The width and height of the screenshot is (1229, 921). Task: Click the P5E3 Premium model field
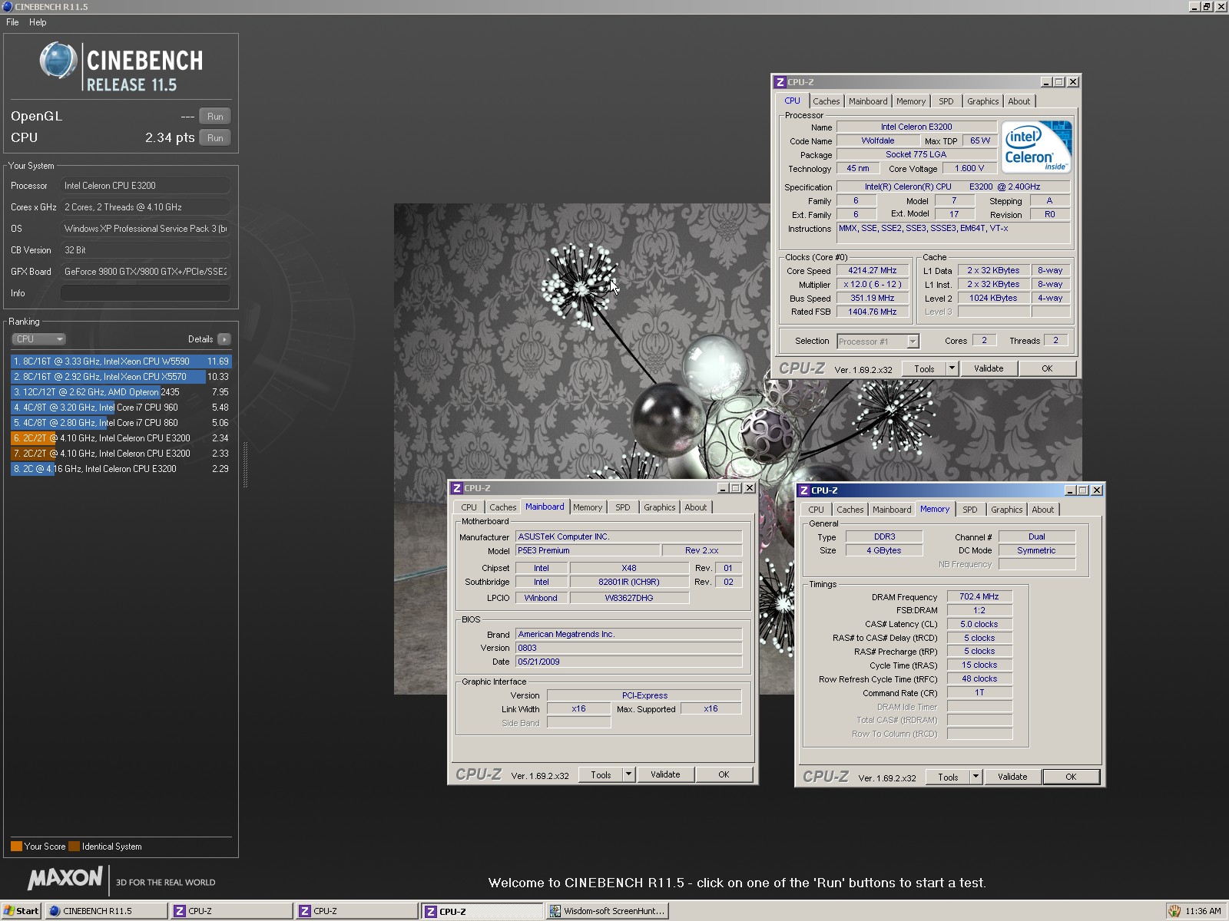coord(588,551)
